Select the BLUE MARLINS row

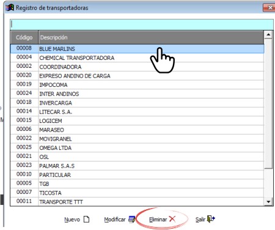click(137, 49)
